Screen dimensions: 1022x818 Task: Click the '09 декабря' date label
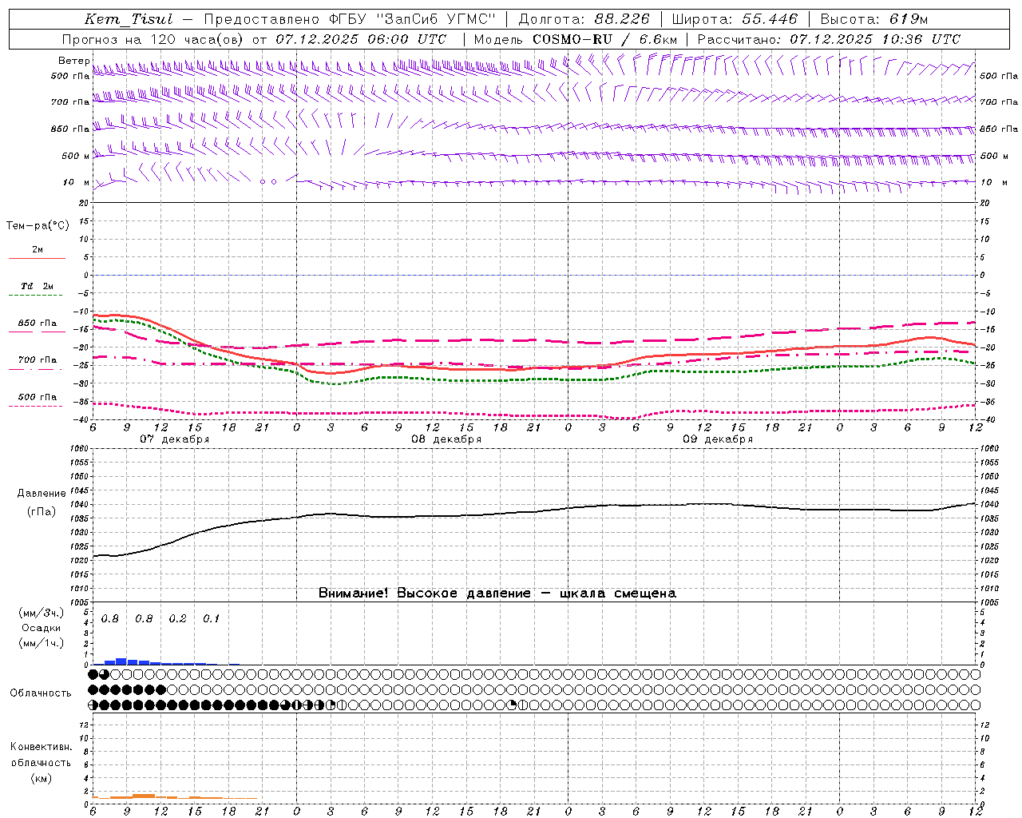718,439
